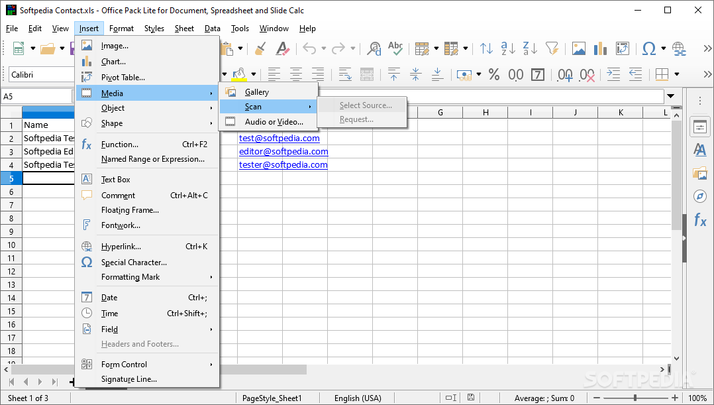Click the Sort icon
714x405 pixels.
click(x=486, y=48)
